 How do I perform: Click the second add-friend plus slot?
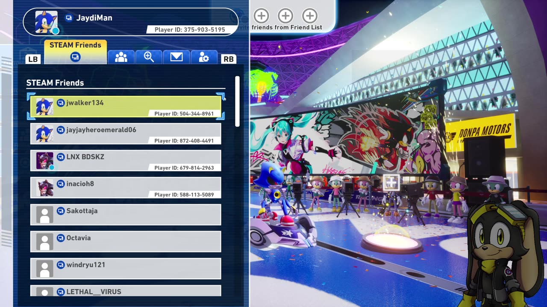coord(285,16)
